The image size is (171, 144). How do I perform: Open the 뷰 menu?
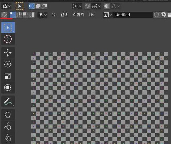point(54,15)
